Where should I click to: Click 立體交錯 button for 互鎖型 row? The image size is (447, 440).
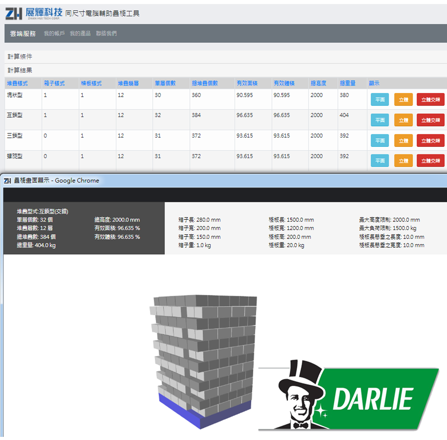click(x=430, y=120)
